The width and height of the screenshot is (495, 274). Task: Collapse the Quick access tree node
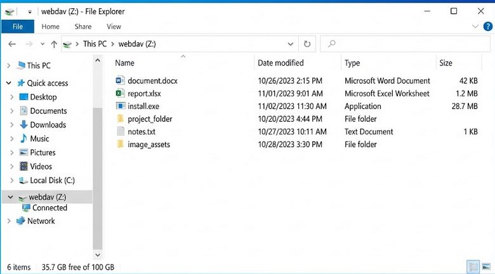point(9,83)
